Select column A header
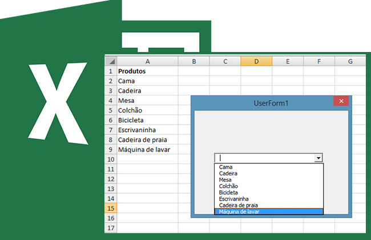 [x=148, y=61]
